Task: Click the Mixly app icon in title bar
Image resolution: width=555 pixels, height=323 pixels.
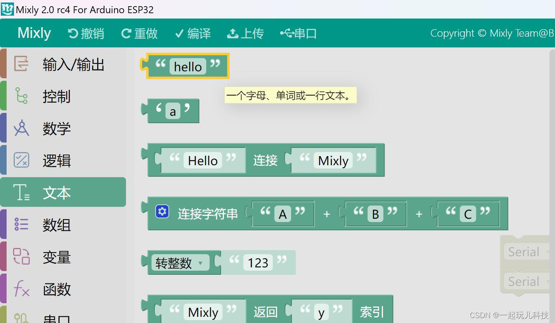Action: click(x=7, y=9)
